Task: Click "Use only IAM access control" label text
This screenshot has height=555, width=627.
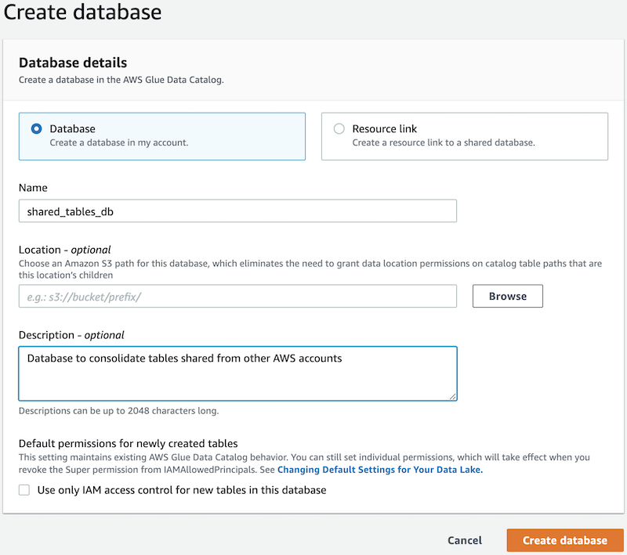Action: click(x=182, y=490)
